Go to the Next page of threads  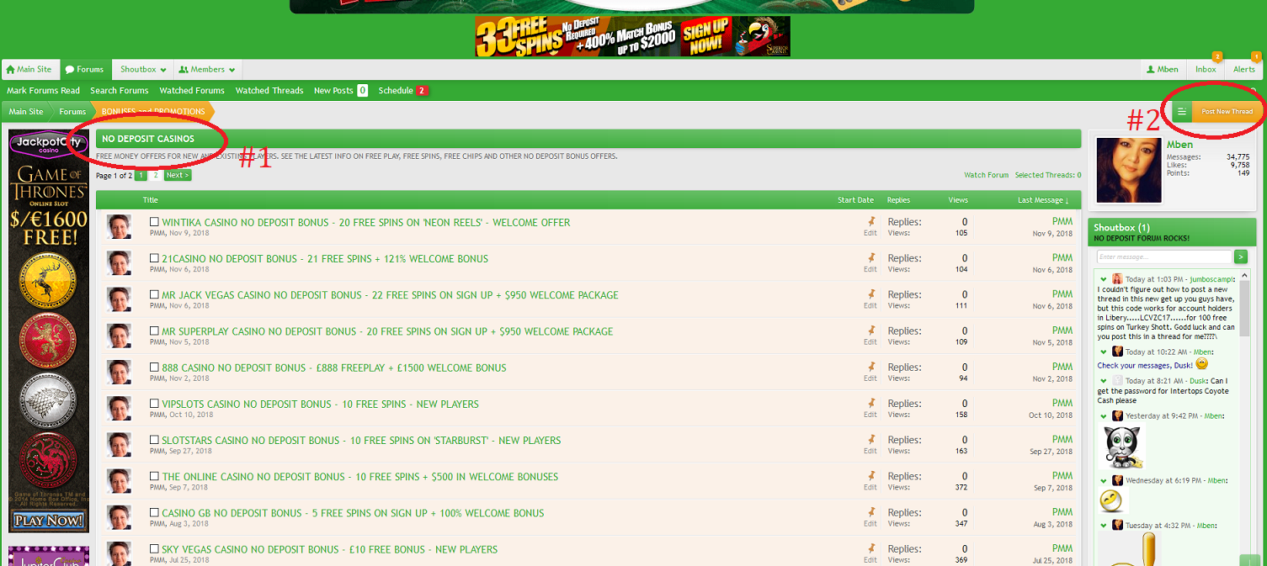[x=177, y=176]
